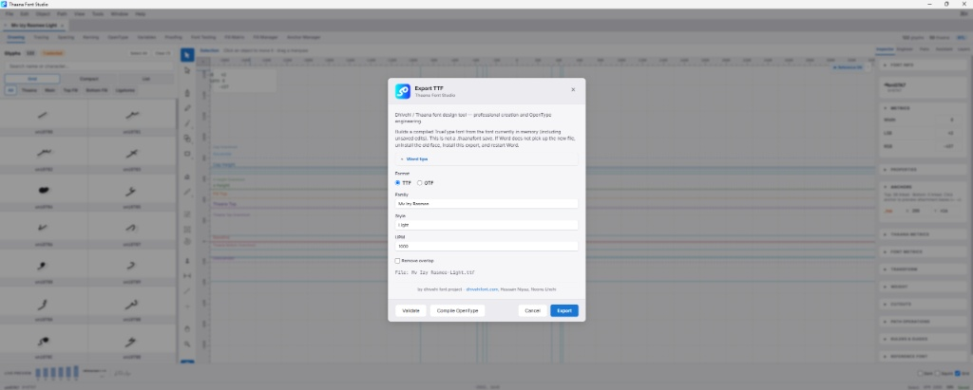Switch to the Kerning tab

pyautogui.click(x=90, y=37)
